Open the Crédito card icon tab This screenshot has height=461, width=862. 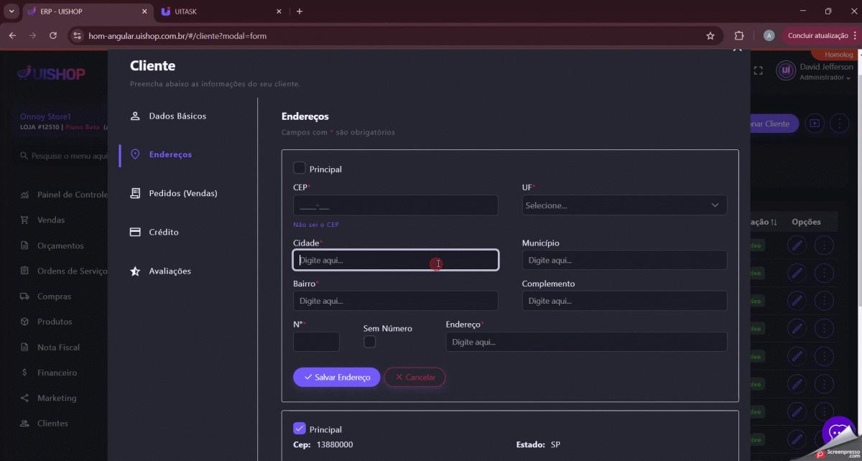click(135, 232)
